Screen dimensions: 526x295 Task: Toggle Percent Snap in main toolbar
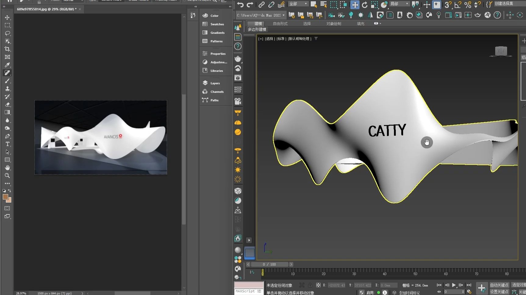(468, 5)
